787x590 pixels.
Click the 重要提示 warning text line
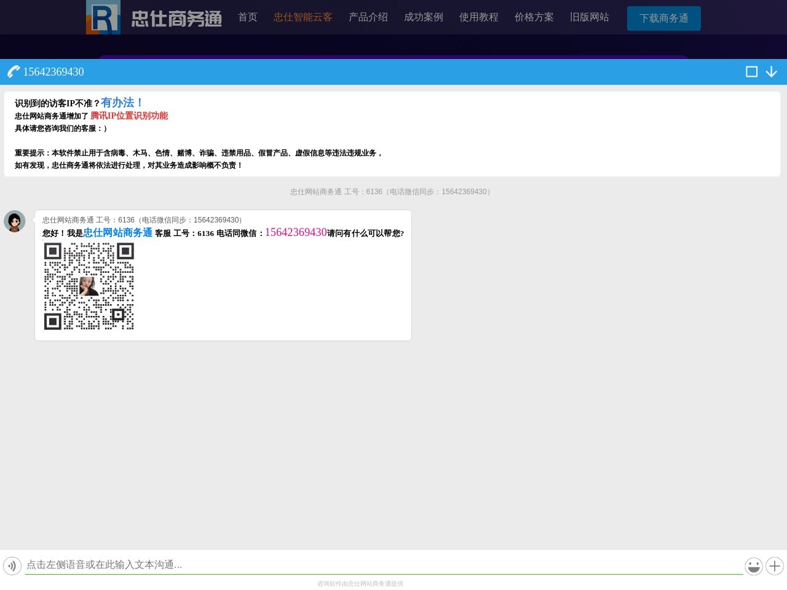tap(199, 153)
